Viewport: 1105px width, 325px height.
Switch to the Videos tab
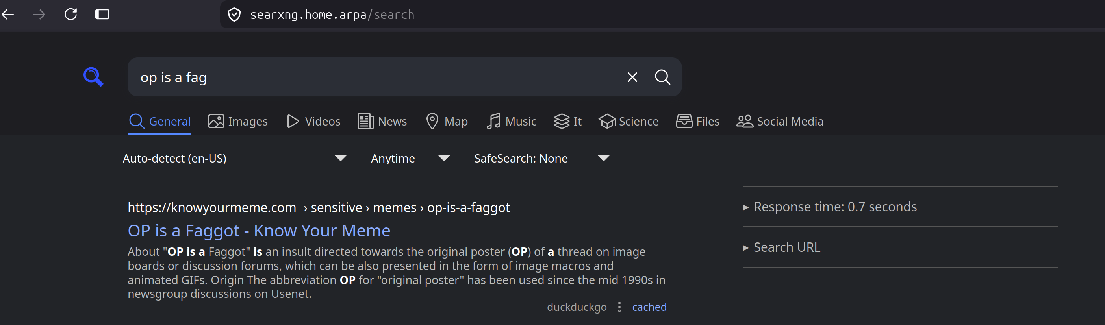point(313,121)
